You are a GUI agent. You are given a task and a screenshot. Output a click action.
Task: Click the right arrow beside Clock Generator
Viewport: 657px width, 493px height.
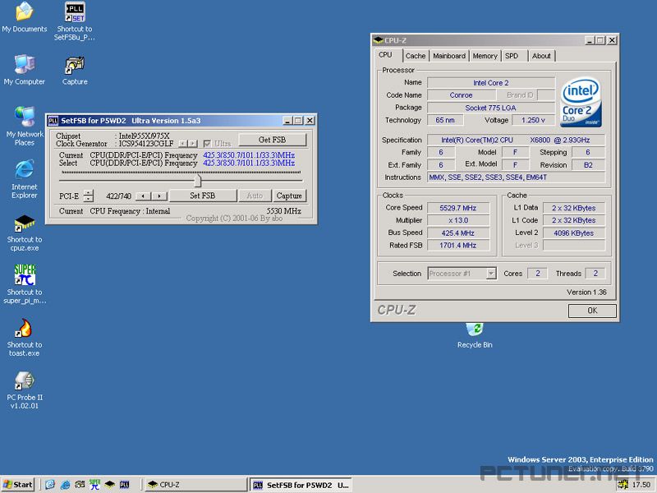[192, 143]
